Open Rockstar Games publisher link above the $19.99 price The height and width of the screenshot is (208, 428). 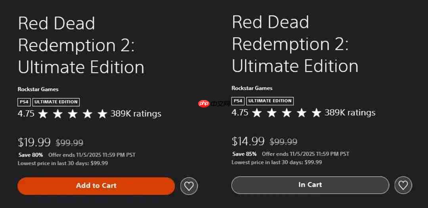(x=38, y=89)
